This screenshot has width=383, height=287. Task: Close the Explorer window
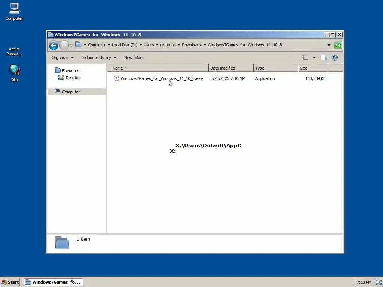coord(340,35)
